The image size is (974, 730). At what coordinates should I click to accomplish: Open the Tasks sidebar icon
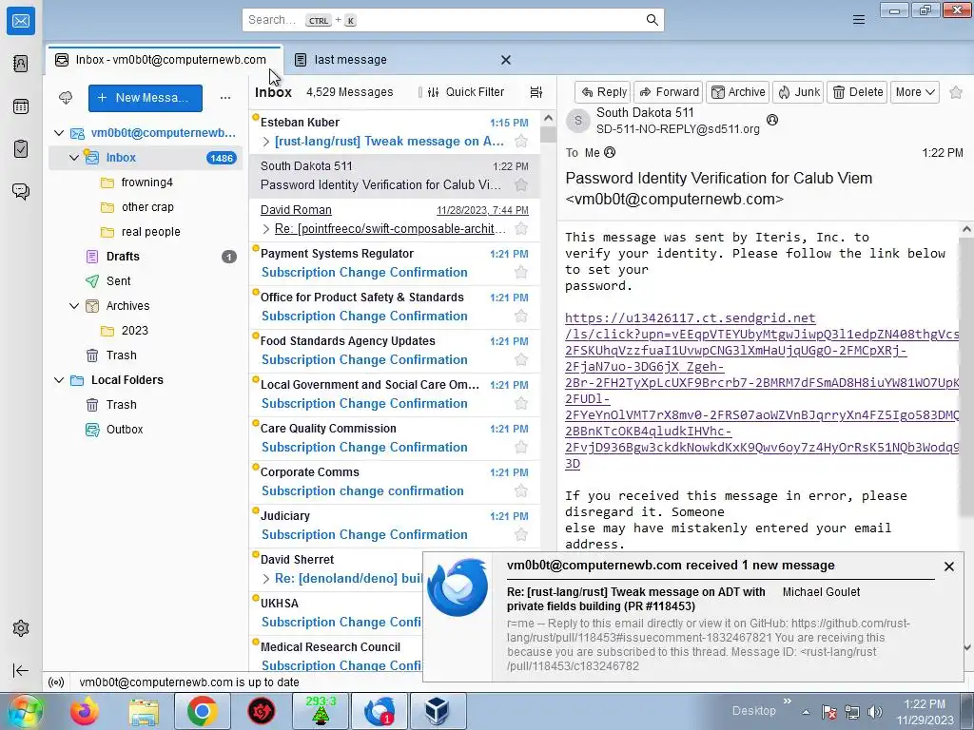click(x=21, y=149)
